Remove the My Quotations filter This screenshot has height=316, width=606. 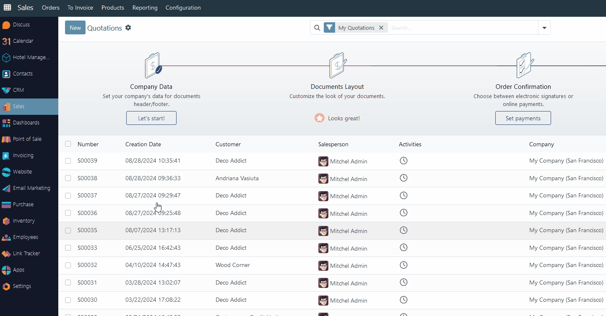pos(381,28)
